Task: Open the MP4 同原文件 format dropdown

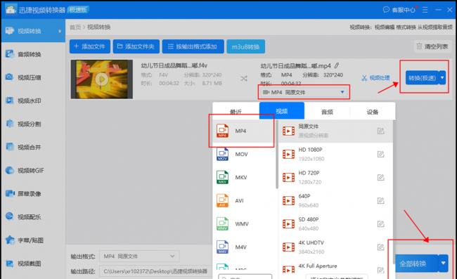Action: (304, 92)
